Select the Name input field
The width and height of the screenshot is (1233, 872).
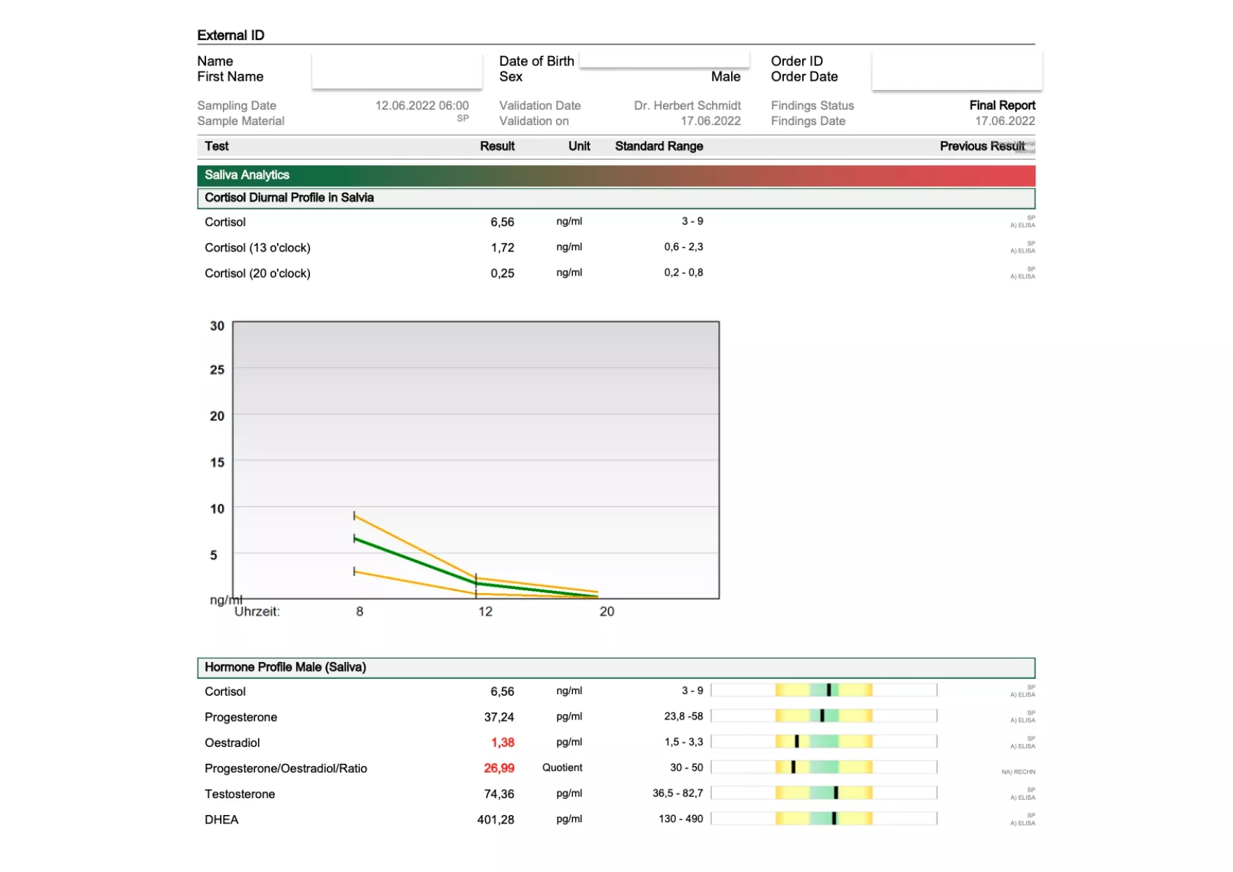[x=397, y=70]
